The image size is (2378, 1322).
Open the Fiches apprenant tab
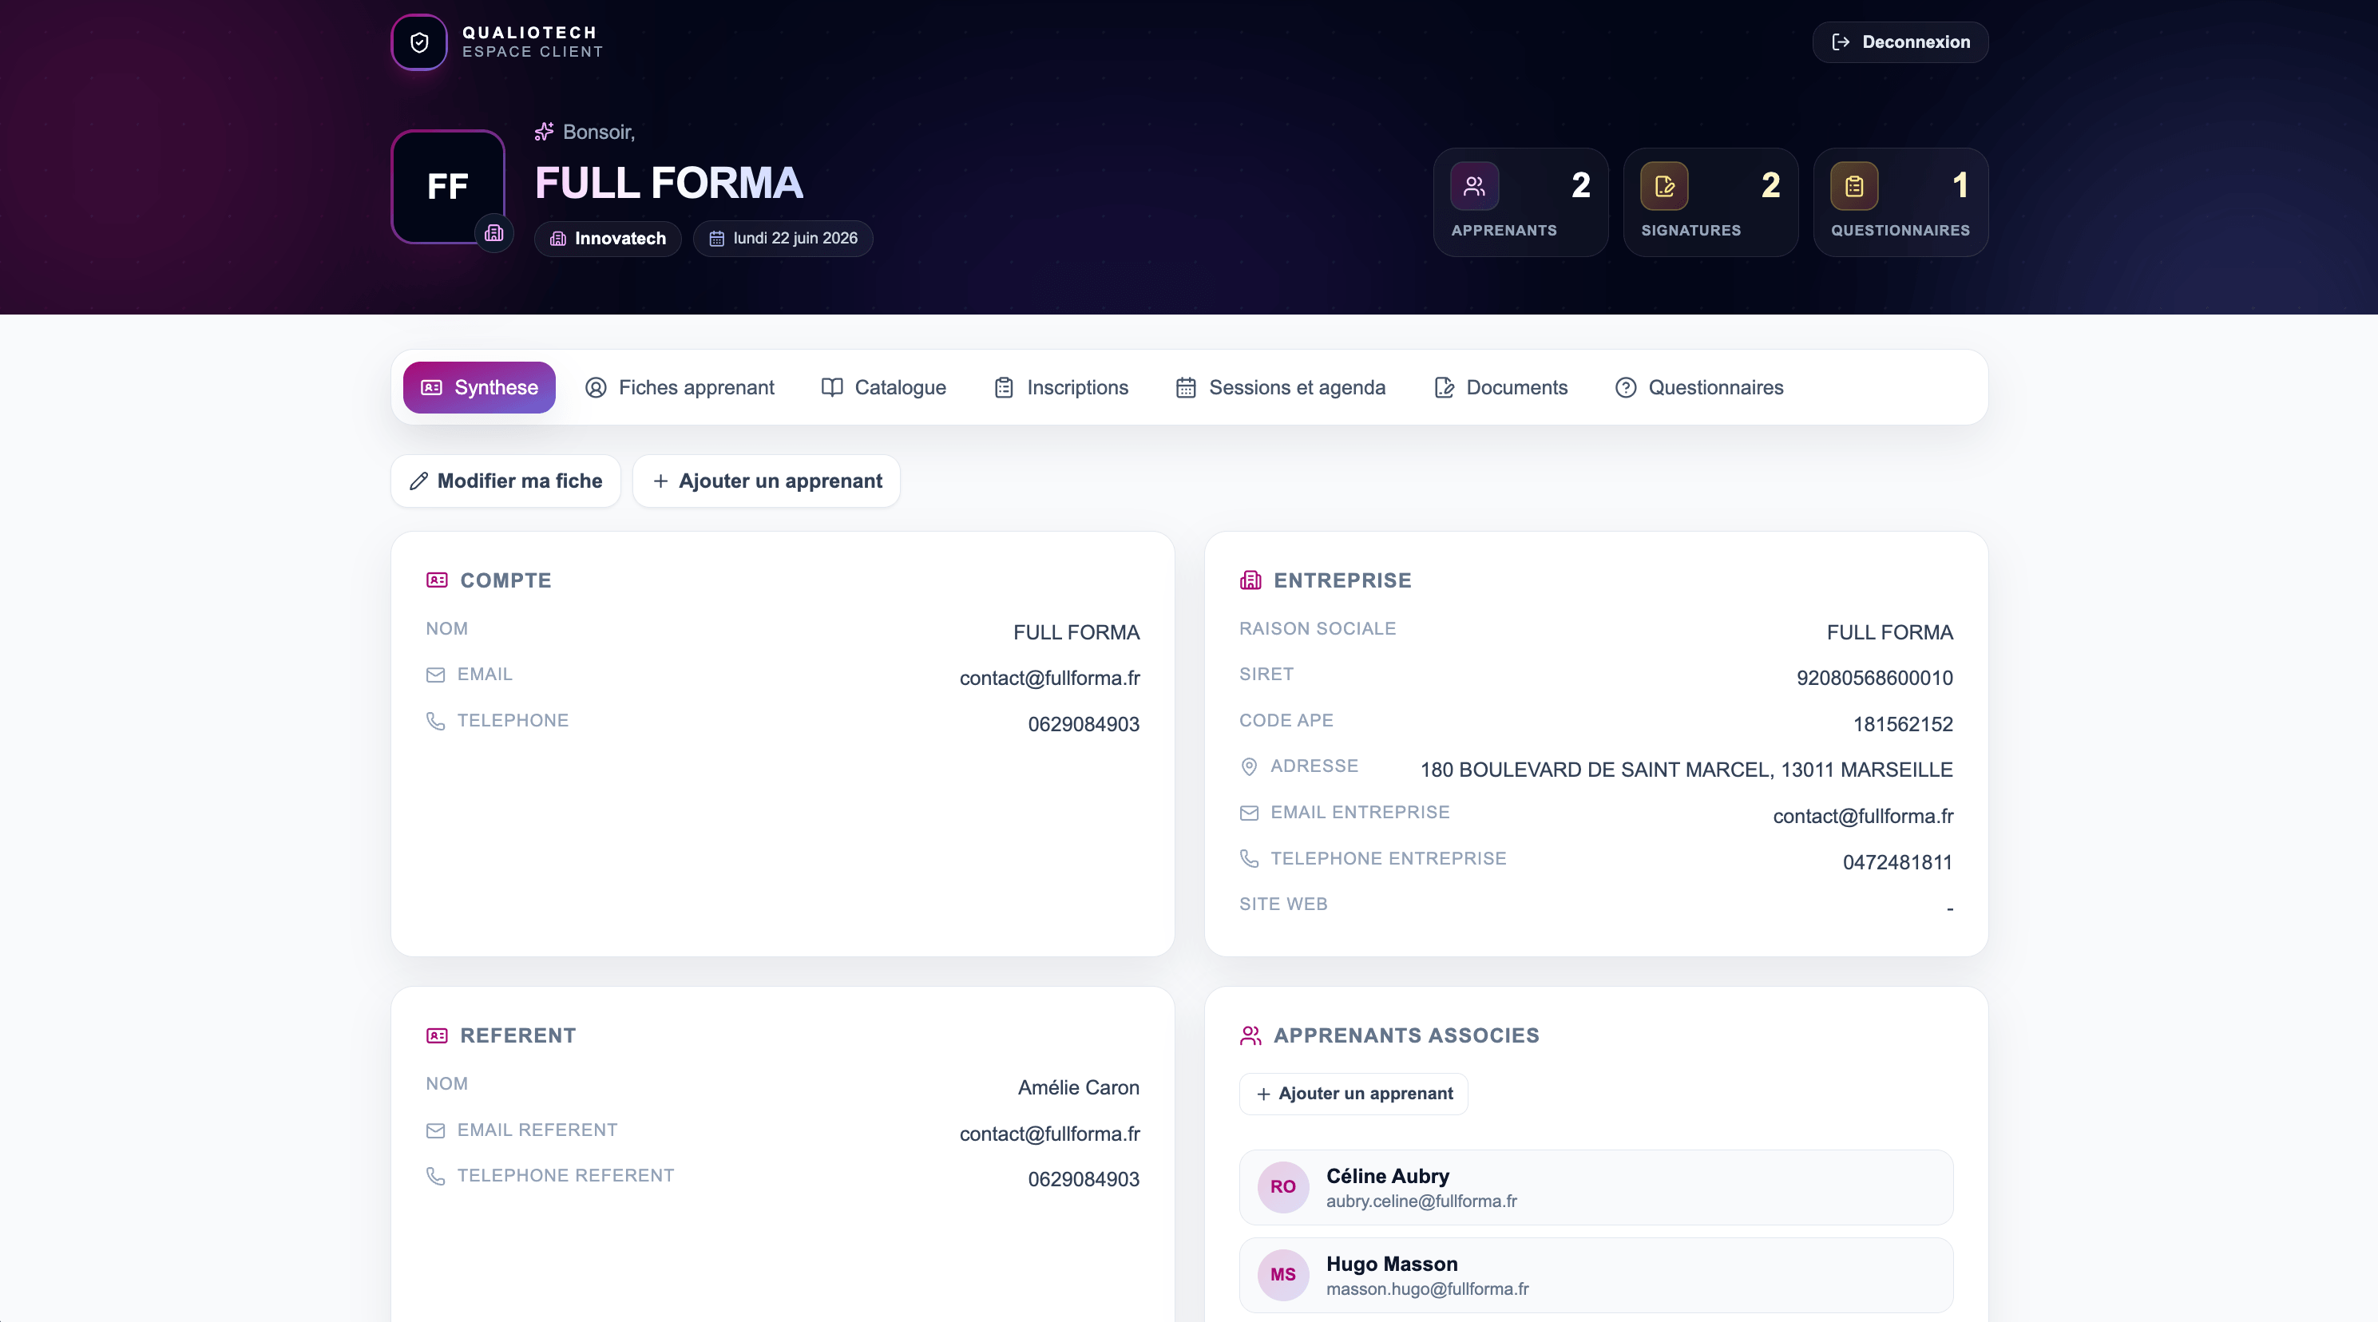pos(680,388)
